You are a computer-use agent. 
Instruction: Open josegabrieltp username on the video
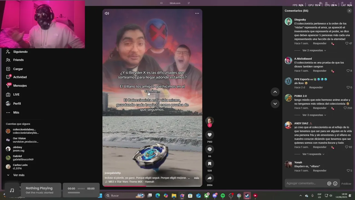coord(113,173)
